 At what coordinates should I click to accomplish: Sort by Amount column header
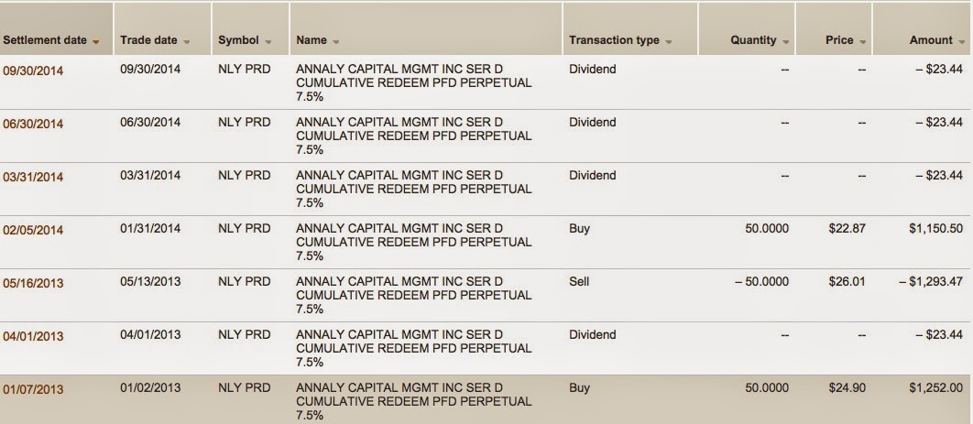[930, 41]
